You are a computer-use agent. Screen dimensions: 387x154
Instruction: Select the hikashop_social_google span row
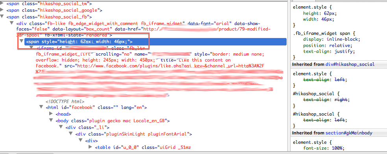click(54, 10)
